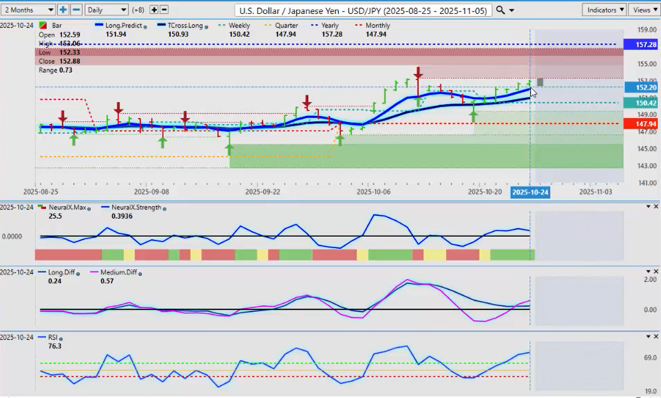661x398 pixels.
Task: Open the Views menu
Action: coord(644,10)
